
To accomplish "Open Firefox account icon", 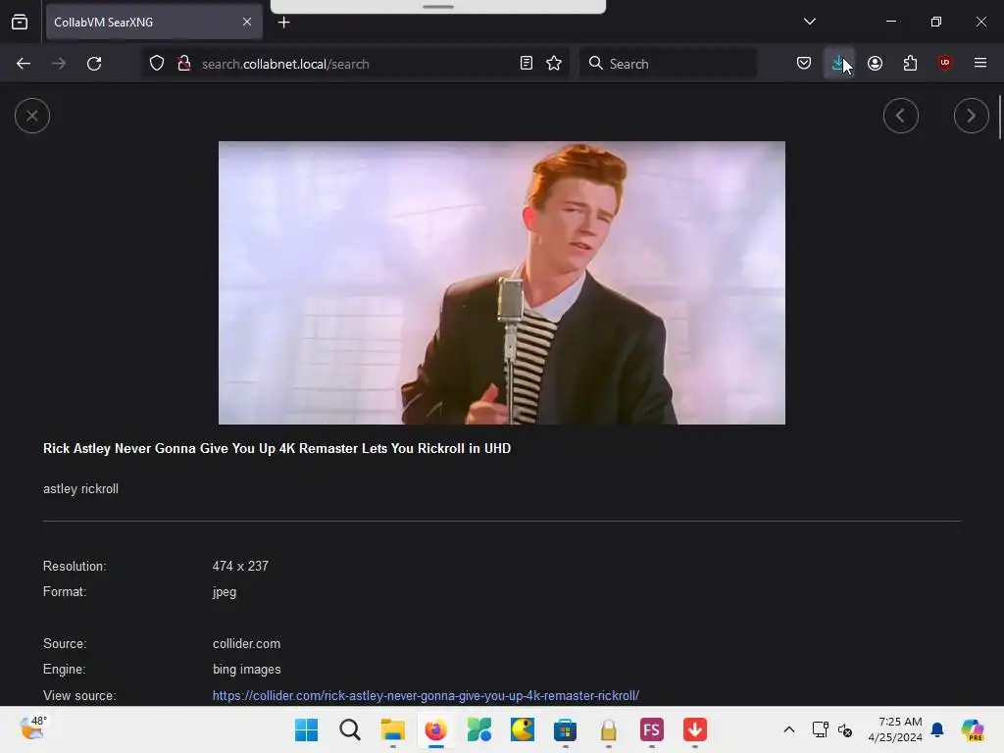I will click(x=875, y=64).
